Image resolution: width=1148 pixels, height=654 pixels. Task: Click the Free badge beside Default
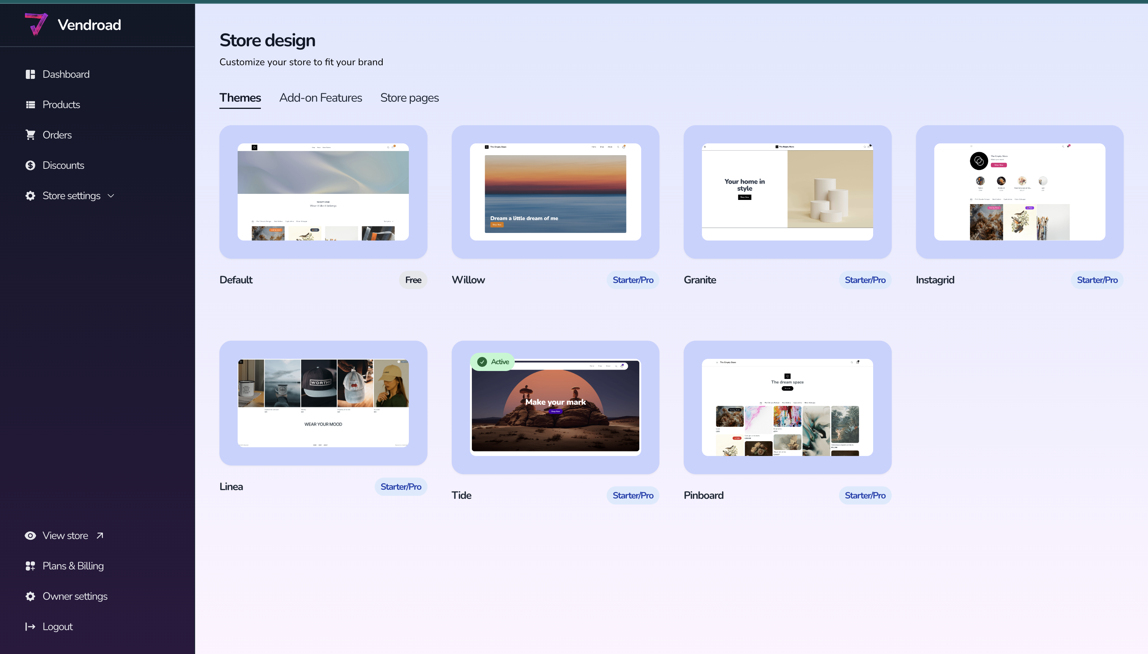(413, 280)
